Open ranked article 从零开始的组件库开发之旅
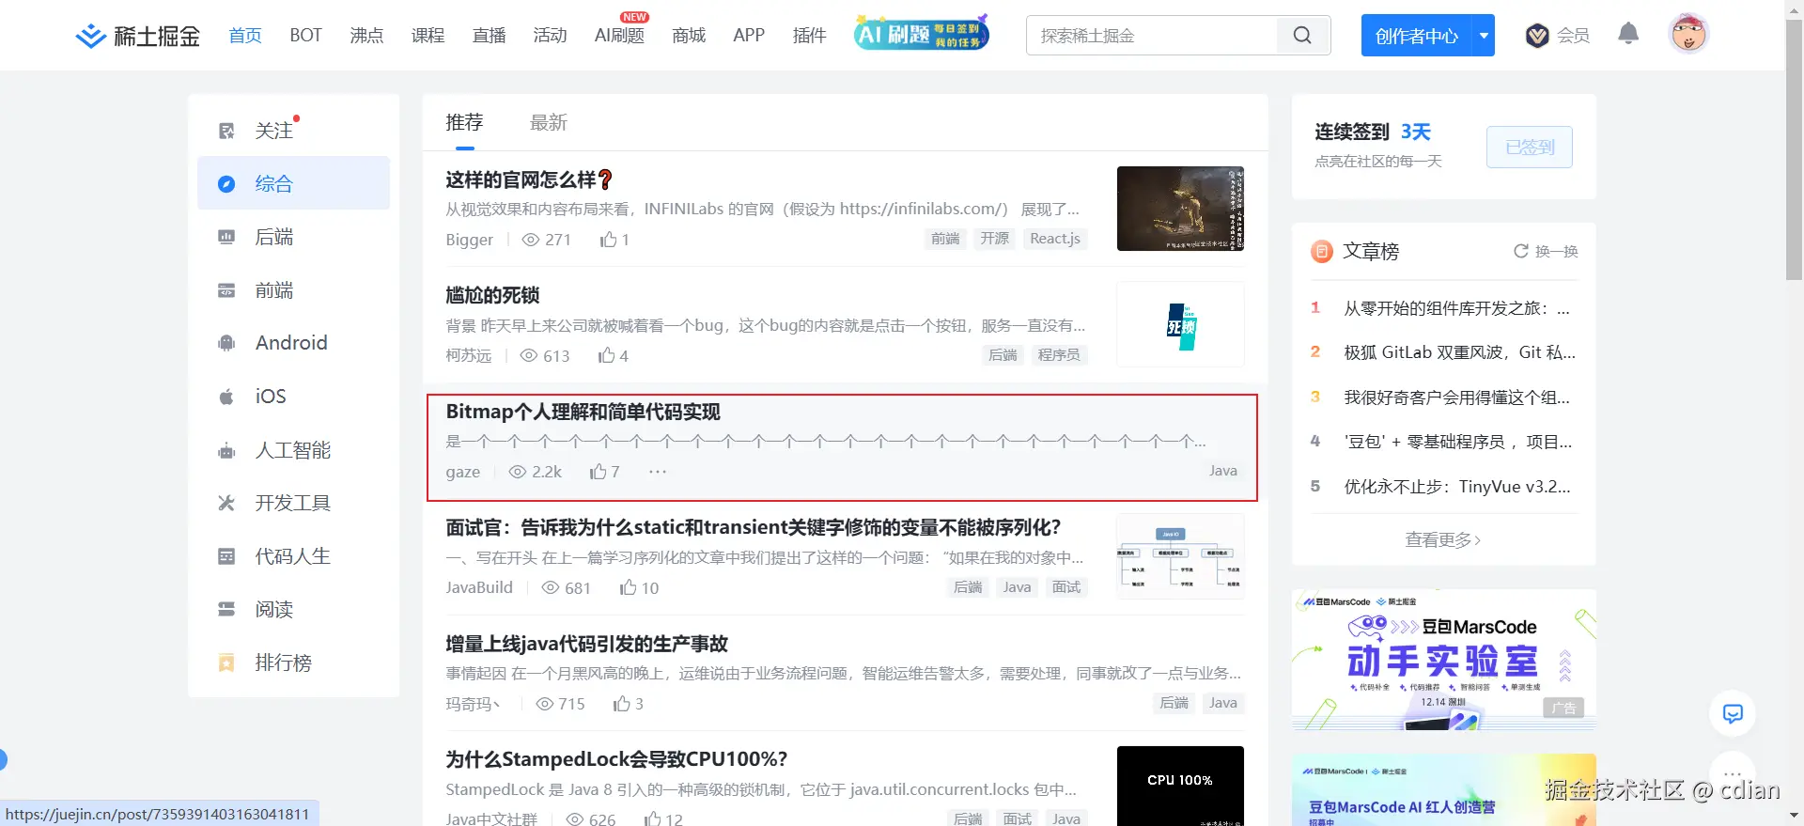1804x826 pixels. pyautogui.click(x=1456, y=308)
